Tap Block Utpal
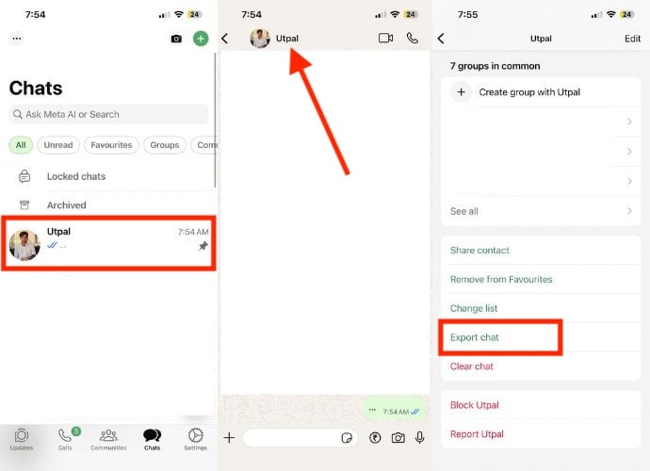Image resolution: width=650 pixels, height=471 pixels. coord(541,405)
